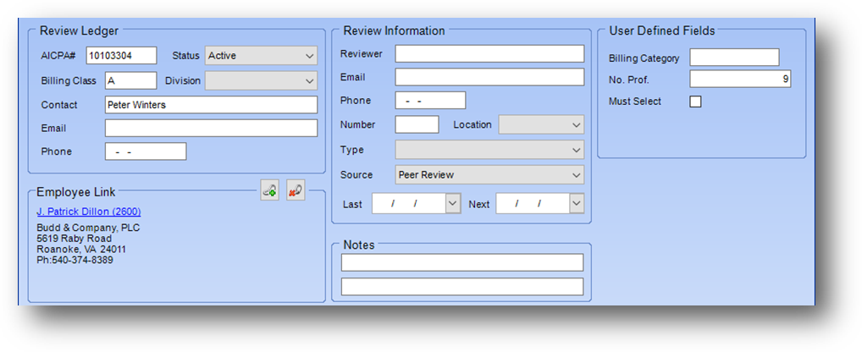
Task: Toggle the Must Select checkbox
Action: [695, 102]
